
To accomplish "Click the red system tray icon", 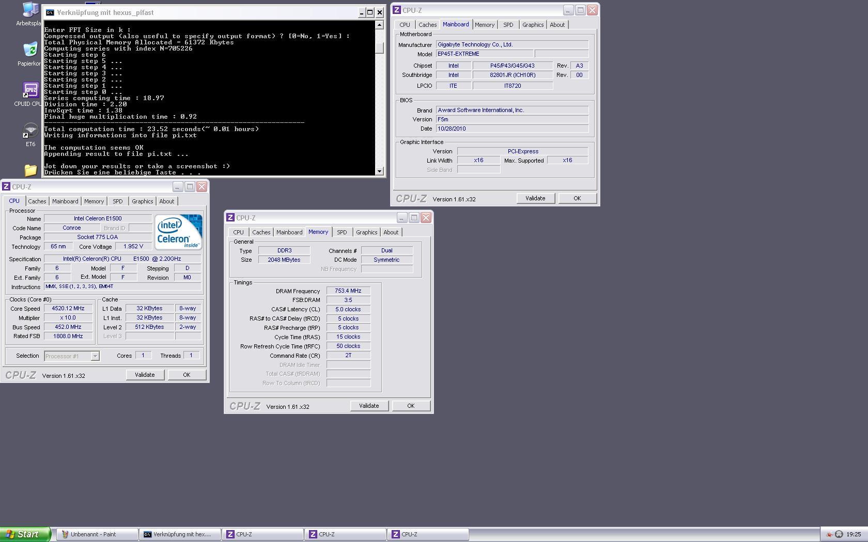I will click(x=829, y=534).
